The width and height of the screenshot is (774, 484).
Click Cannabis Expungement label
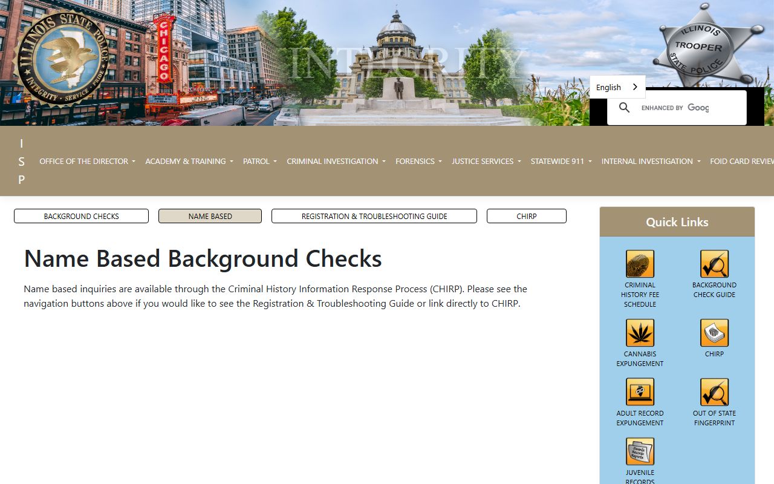tap(640, 359)
